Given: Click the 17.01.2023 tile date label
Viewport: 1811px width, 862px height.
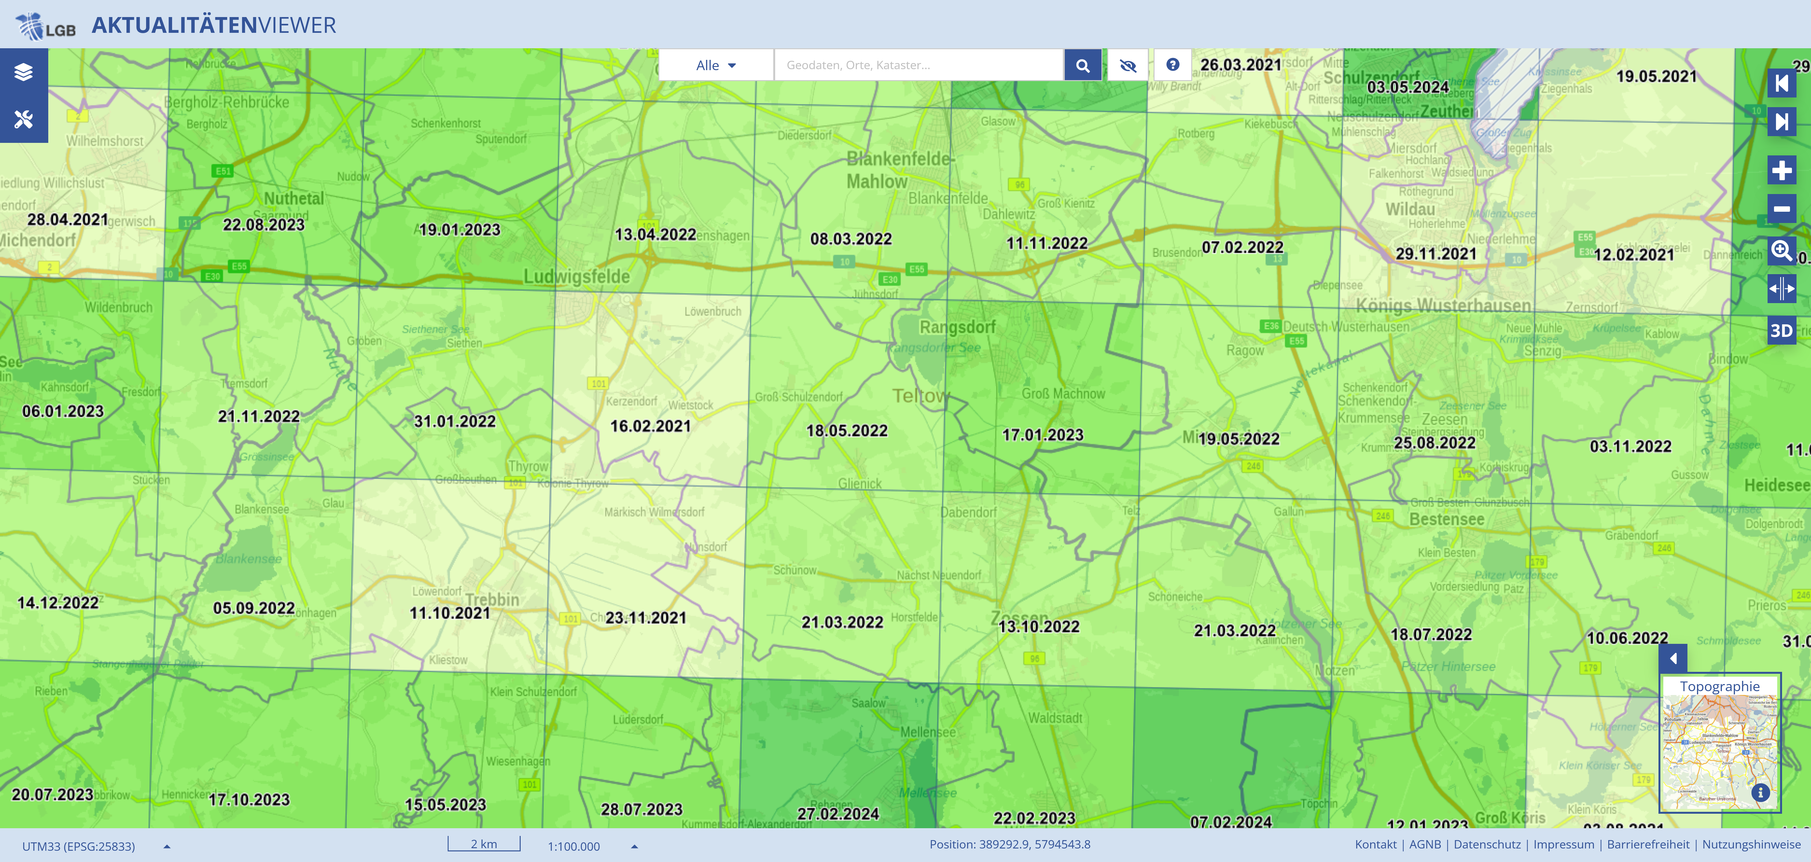Looking at the screenshot, I should [x=1043, y=435].
